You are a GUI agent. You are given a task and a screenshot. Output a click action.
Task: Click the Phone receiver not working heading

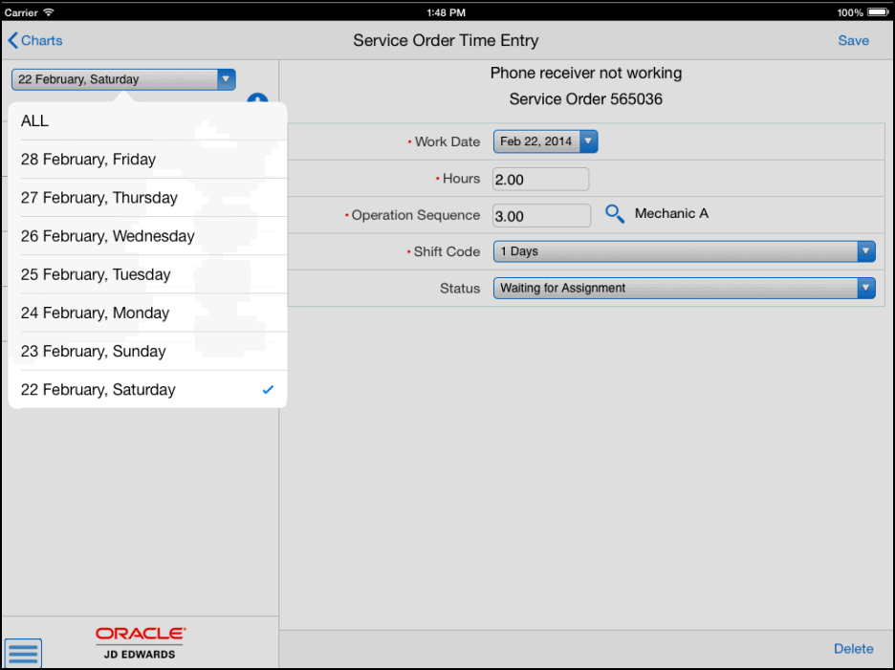[x=585, y=73]
